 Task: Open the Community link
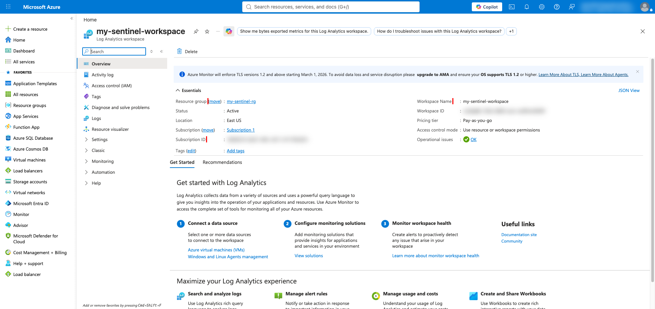[x=512, y=241]
